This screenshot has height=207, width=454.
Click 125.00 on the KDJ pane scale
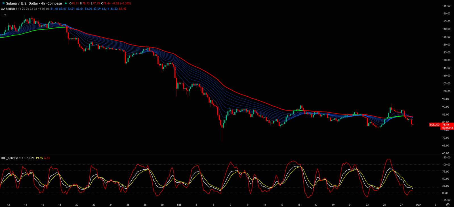(x=446, y=157)
